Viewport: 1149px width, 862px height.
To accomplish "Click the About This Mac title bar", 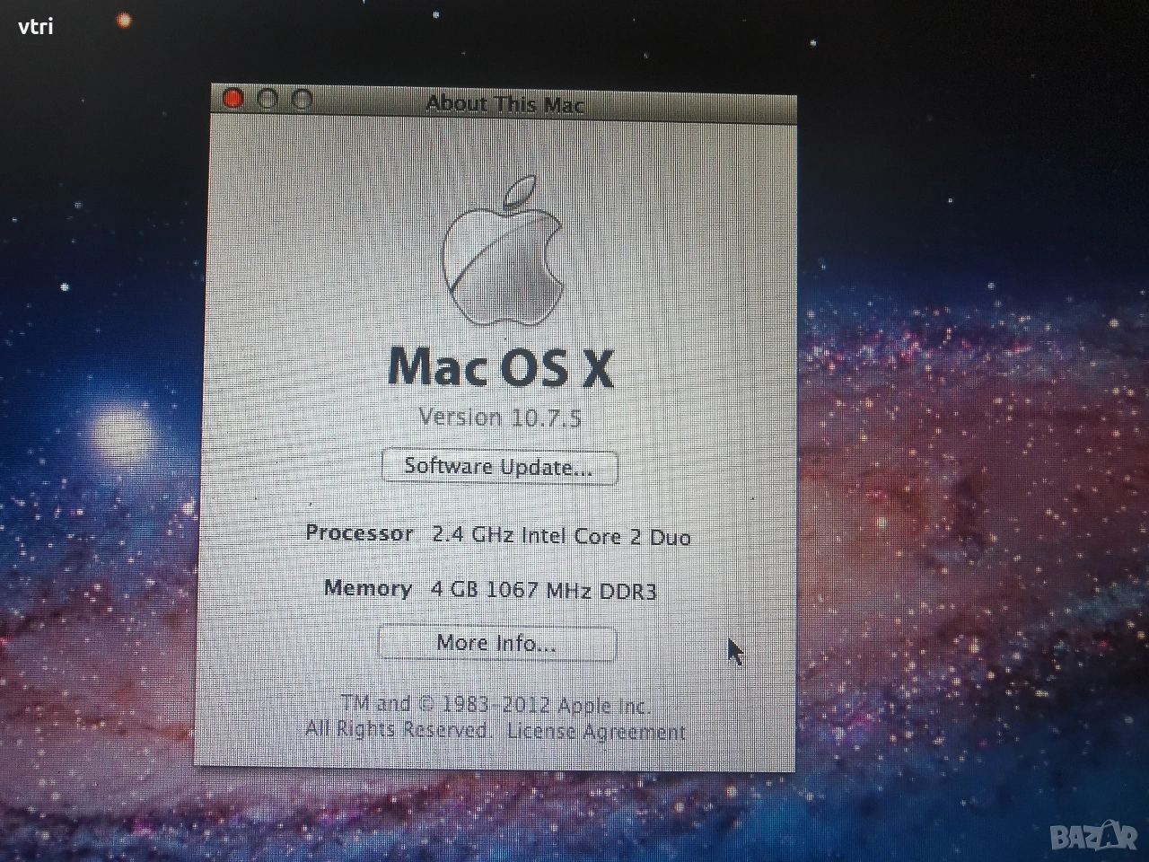I will (x=504, y=104).
